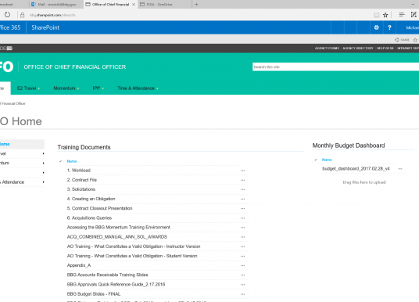Open the 6. Acquisitions Queries document
This screenshot has height=302, width=419.
tap(89, 218)
